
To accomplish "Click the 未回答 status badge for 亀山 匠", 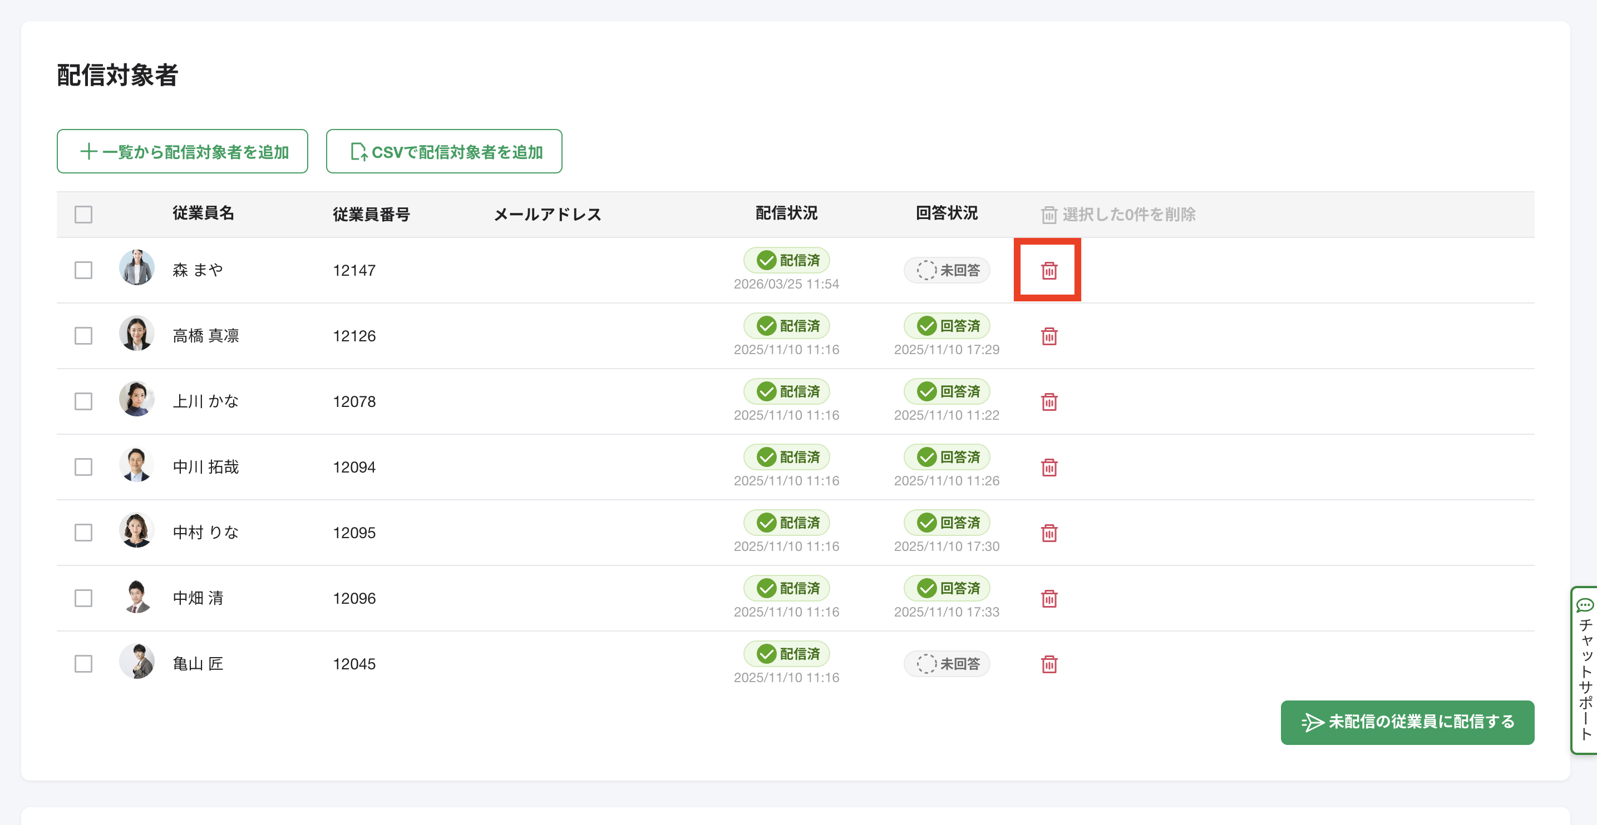I will point(947,664).
